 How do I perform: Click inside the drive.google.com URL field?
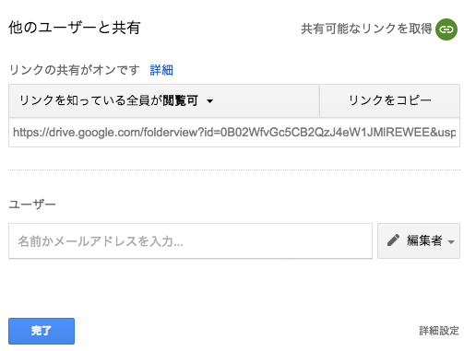[x=234, y=133]
